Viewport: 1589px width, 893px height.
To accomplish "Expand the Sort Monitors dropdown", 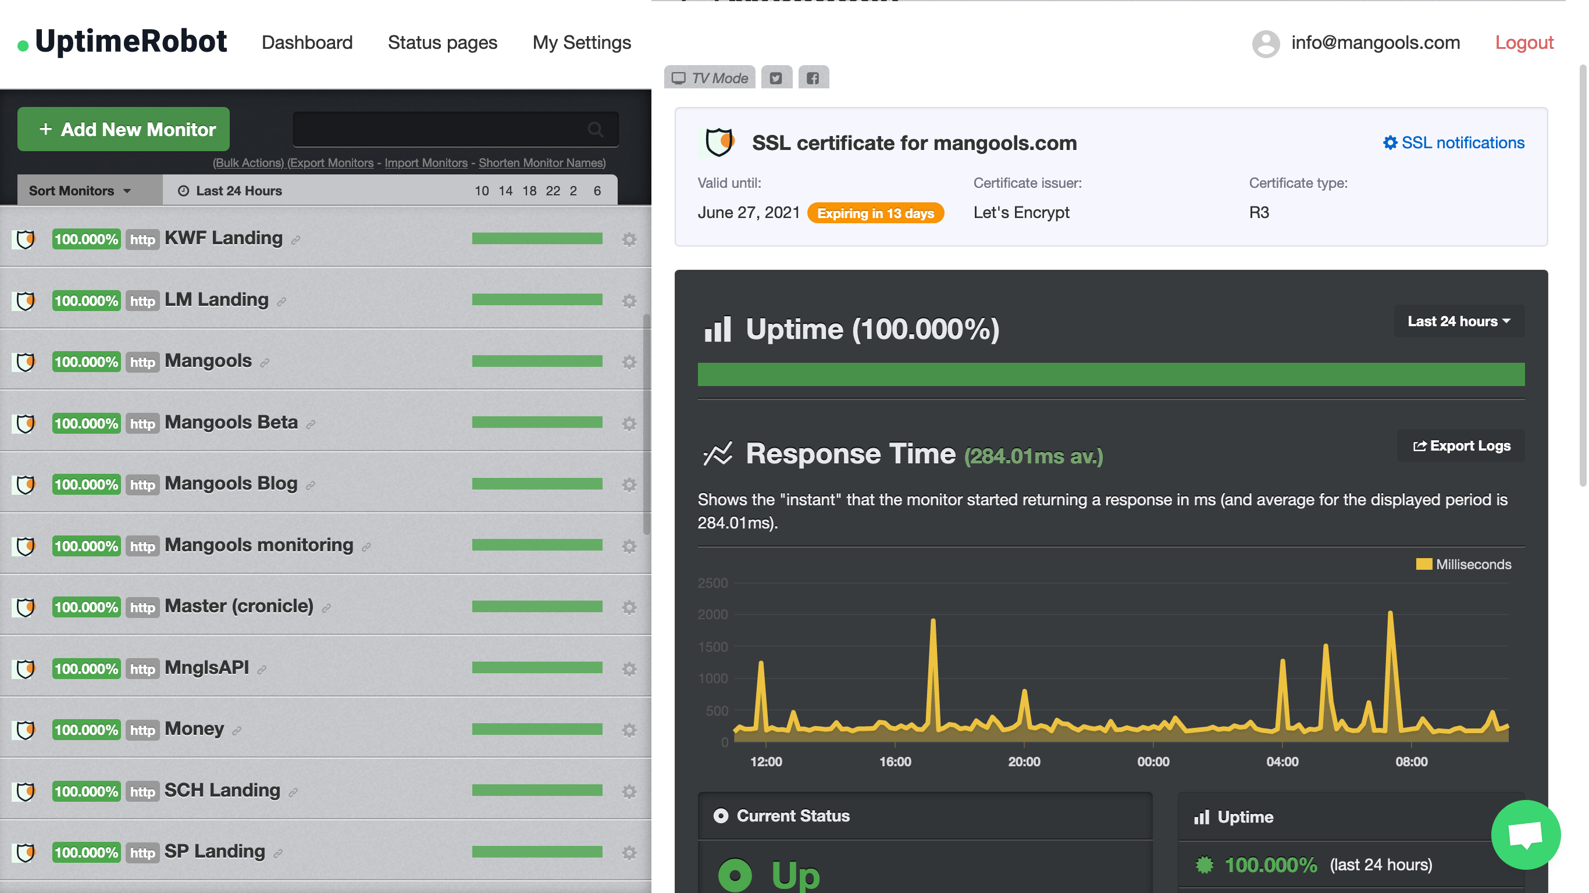I will click(80, 191).
